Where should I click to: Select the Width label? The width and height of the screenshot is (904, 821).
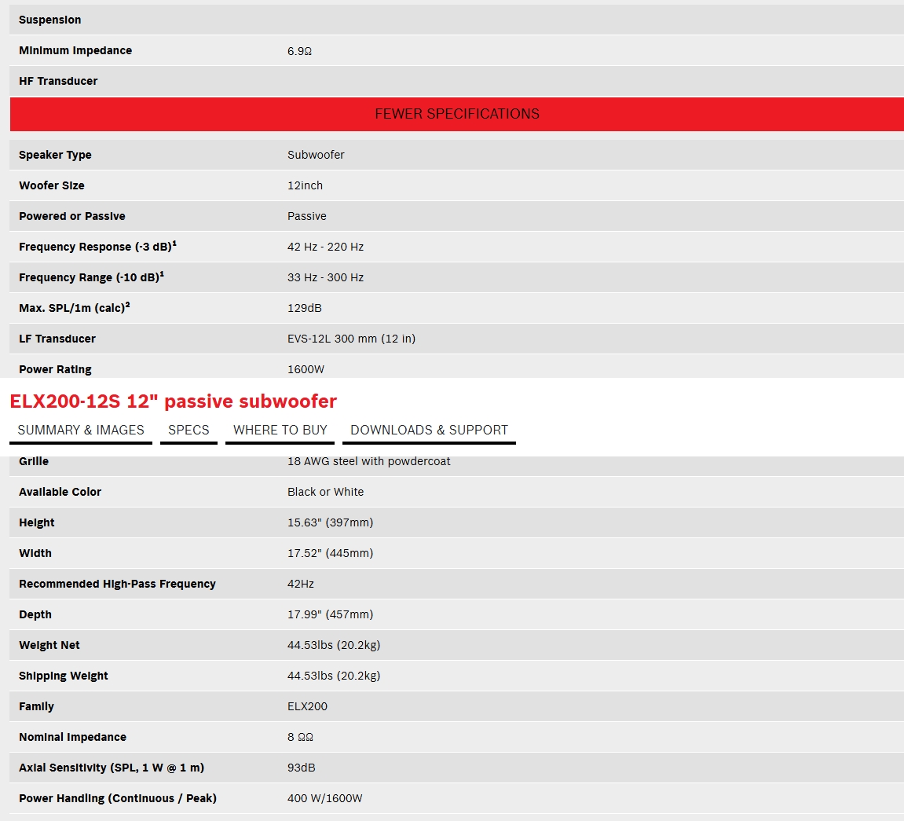[x=35, y=553]
